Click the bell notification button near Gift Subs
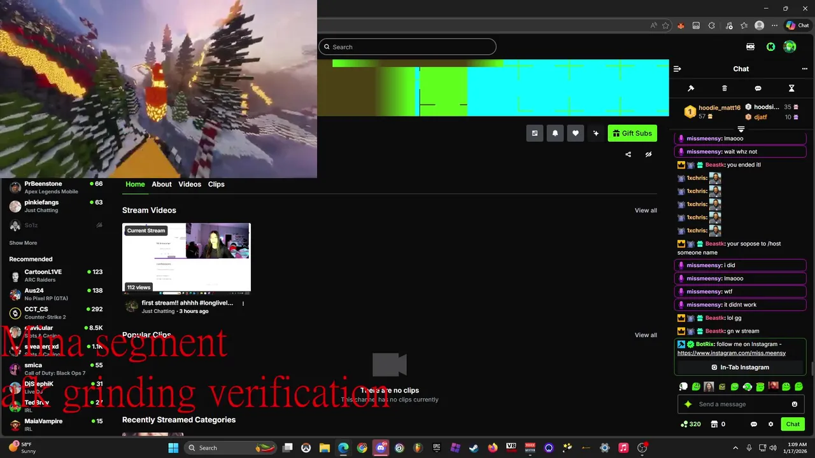Screen dimensions: 815x458 tap(555, 133)
